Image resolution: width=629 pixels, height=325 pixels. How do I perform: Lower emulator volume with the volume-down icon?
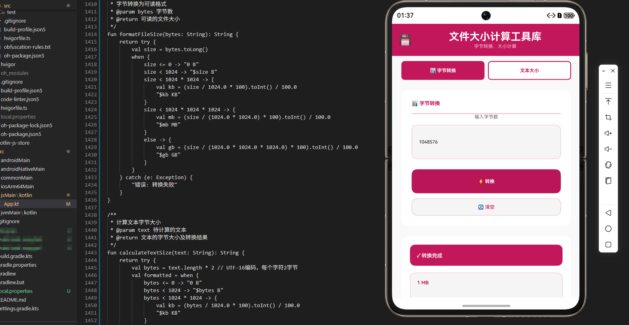point(608,149)
